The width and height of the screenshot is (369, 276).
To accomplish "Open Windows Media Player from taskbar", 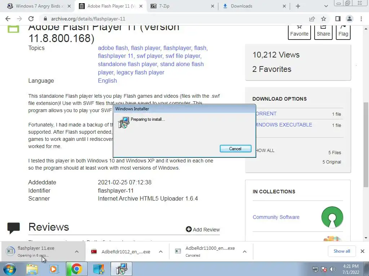I will tap(54, 269).
